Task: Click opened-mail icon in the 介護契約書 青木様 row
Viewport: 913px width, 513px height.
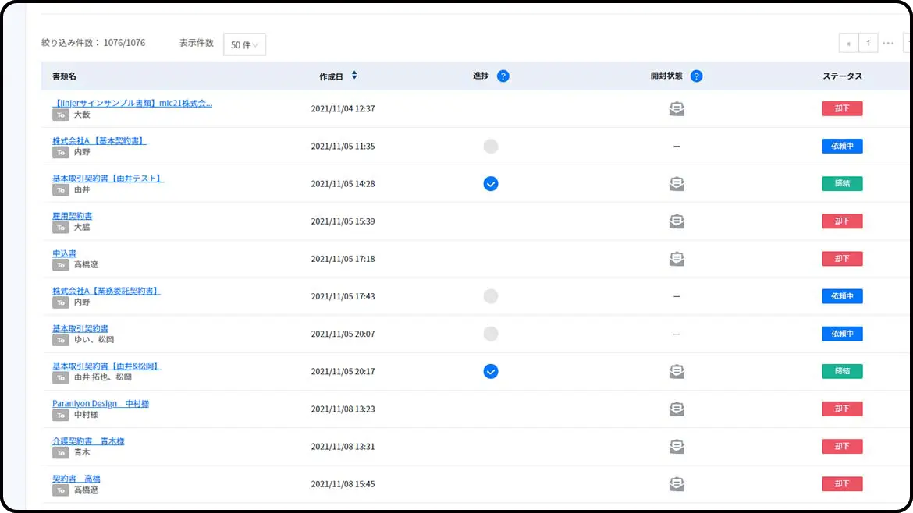Action: (x=677, y=446)
